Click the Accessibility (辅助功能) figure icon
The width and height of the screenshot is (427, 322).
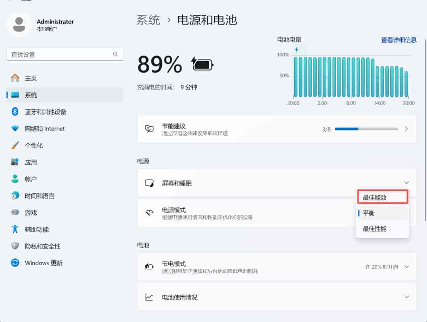(15, 229)
